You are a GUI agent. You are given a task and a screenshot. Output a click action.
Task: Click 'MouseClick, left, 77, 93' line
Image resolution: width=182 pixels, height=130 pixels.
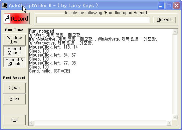[x=52, y=63]
